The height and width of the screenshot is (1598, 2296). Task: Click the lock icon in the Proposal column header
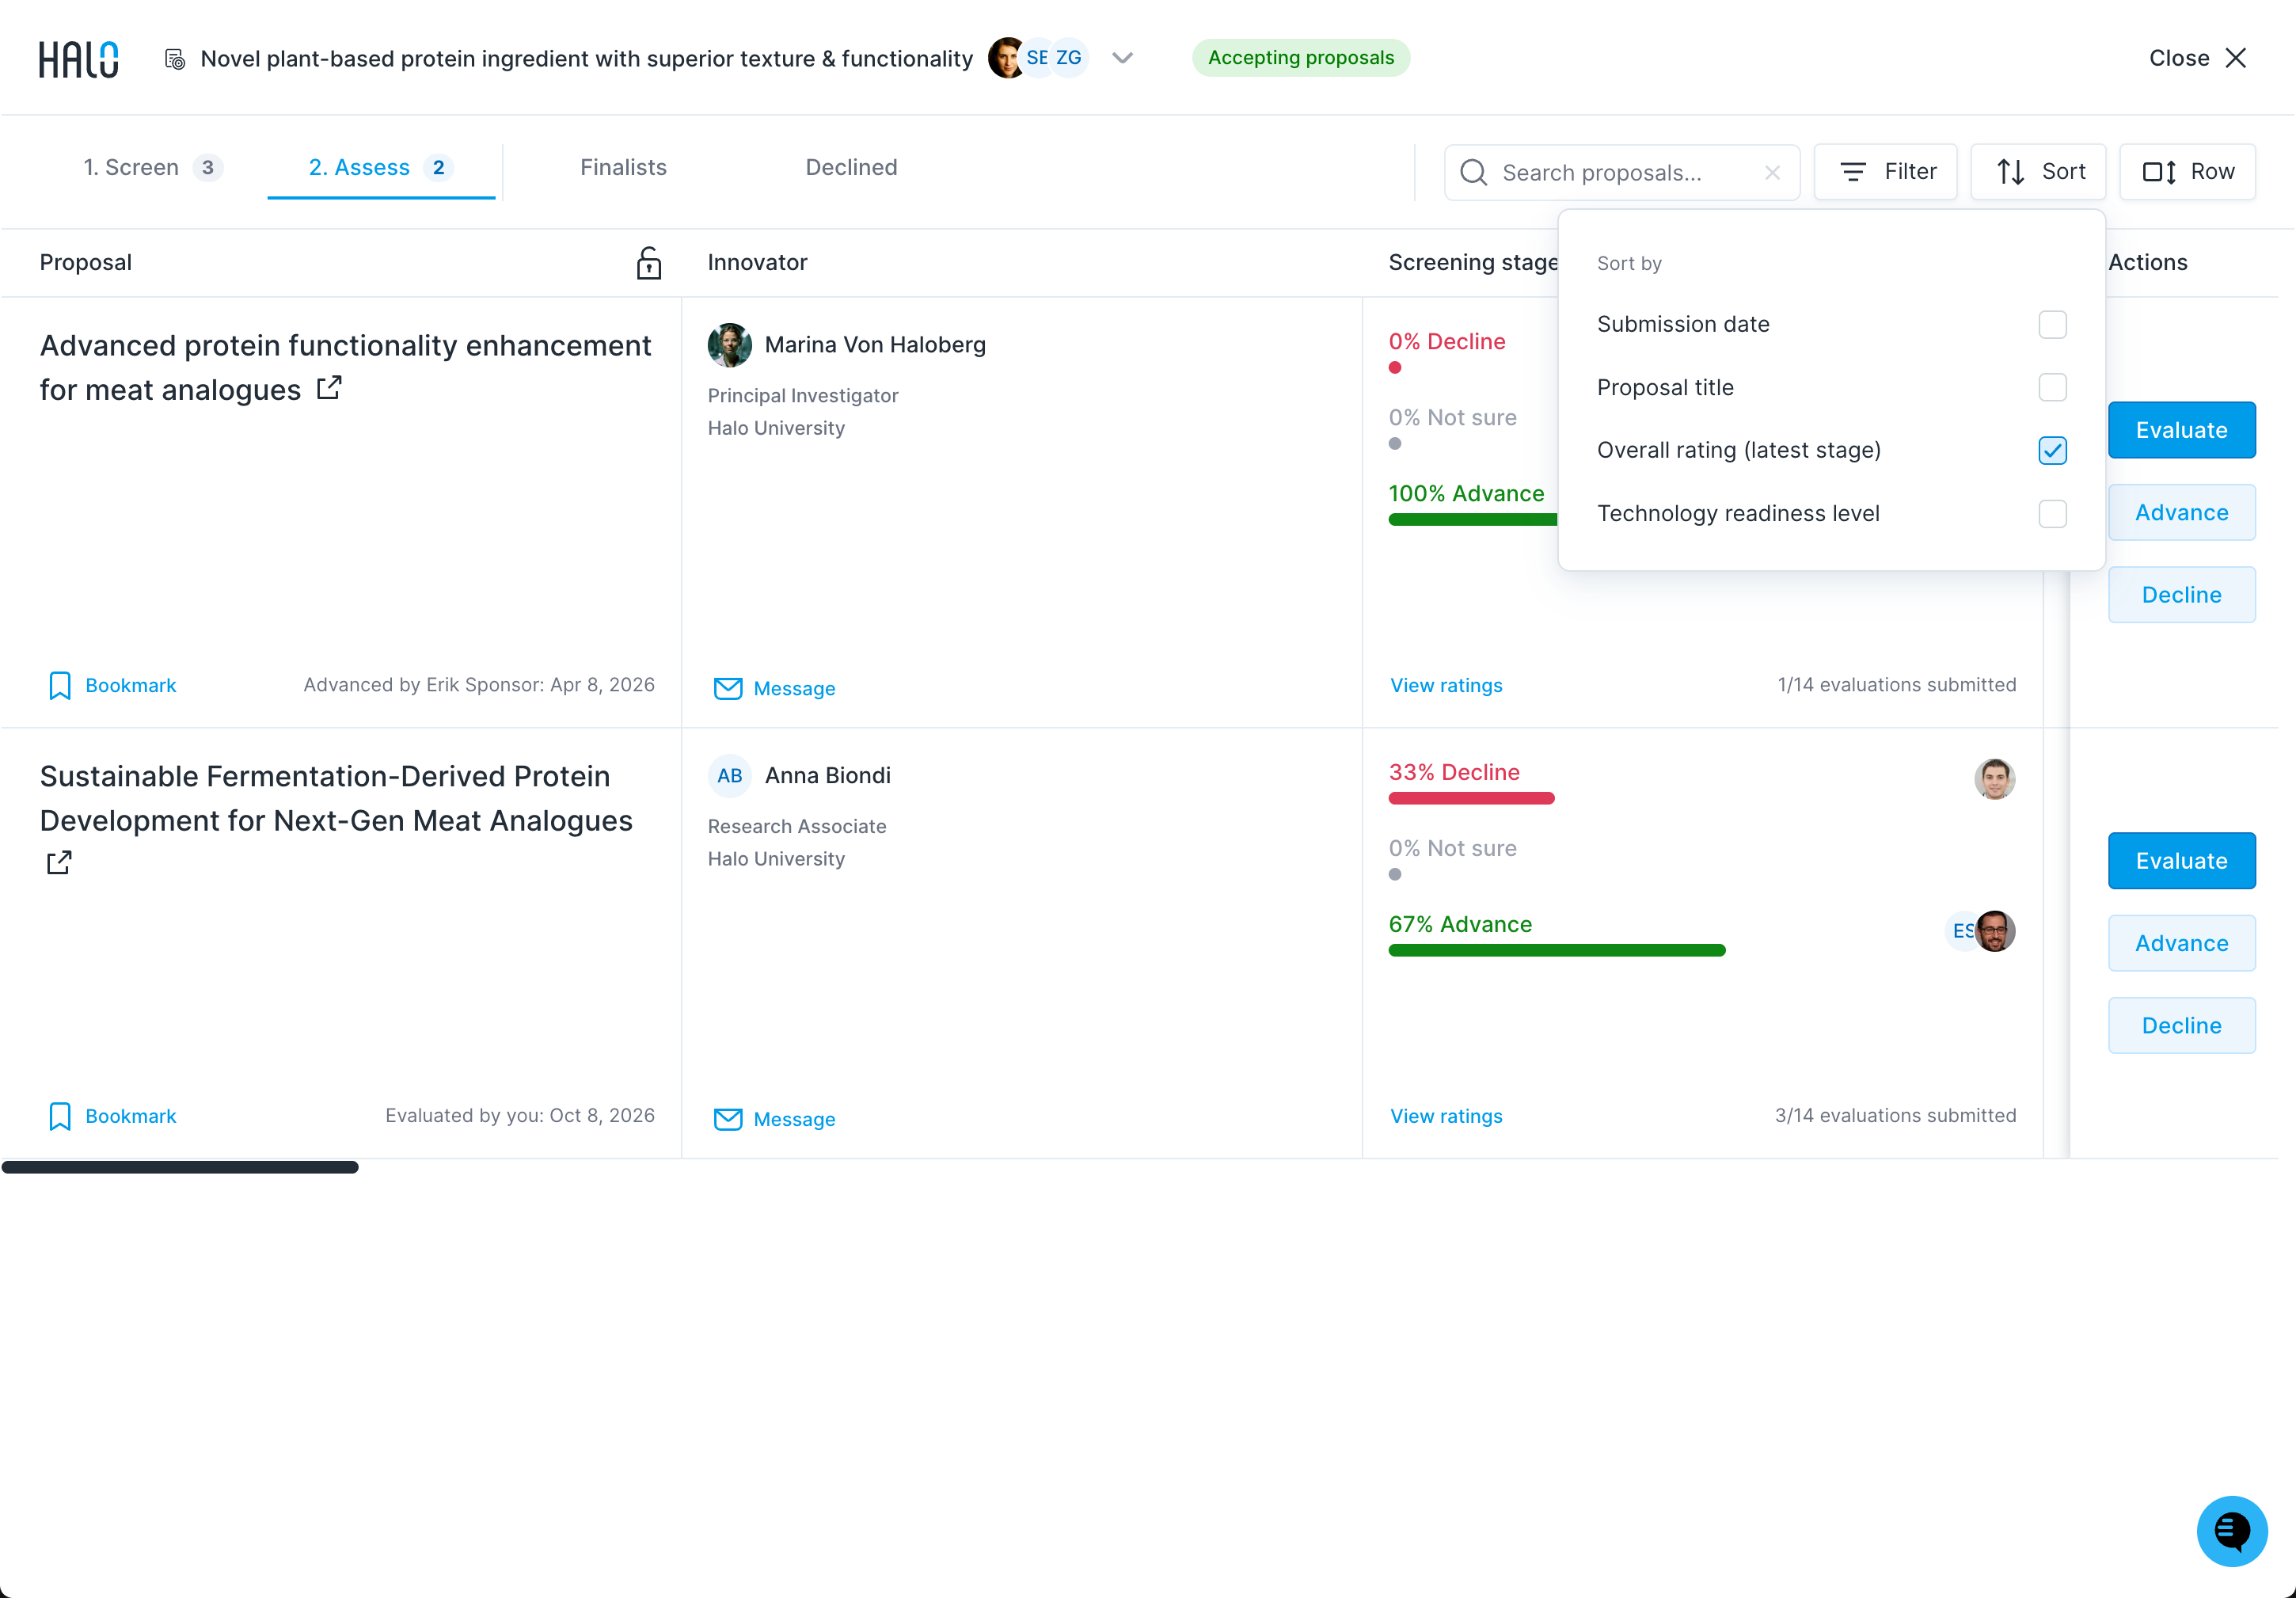649,263
